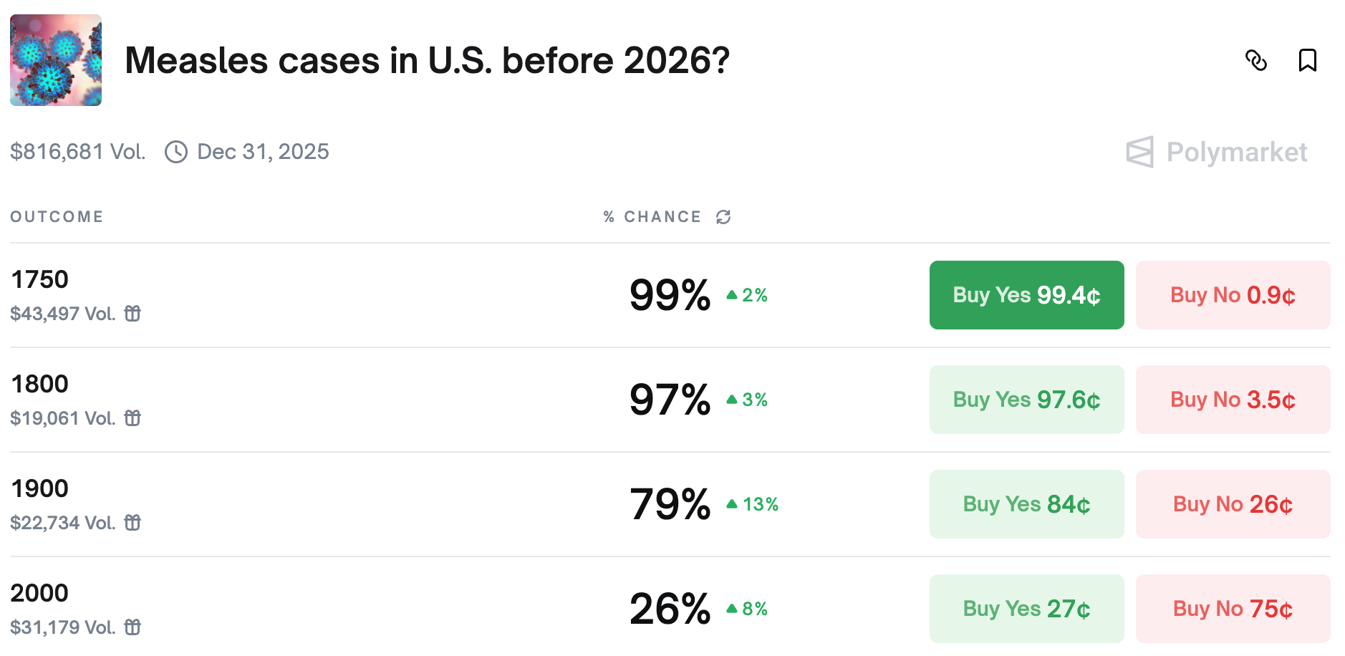1345x656 pixels.
Task: Click the measles virus market thumbnail
Action: tap(56, 60)
